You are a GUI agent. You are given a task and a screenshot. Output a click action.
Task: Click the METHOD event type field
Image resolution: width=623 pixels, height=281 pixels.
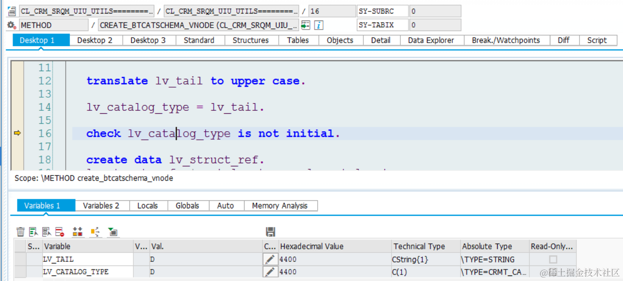click(54, 25)
